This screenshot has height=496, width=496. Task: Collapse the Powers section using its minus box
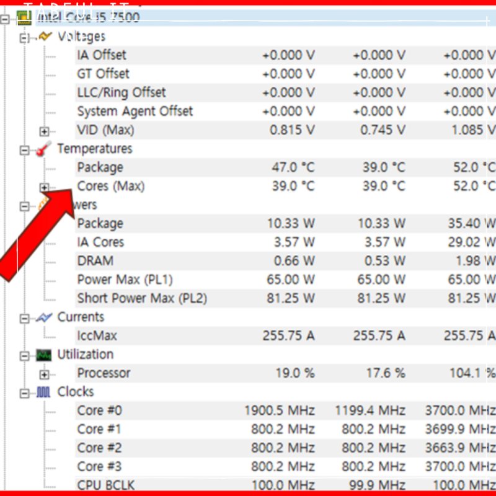click(24, 206)
